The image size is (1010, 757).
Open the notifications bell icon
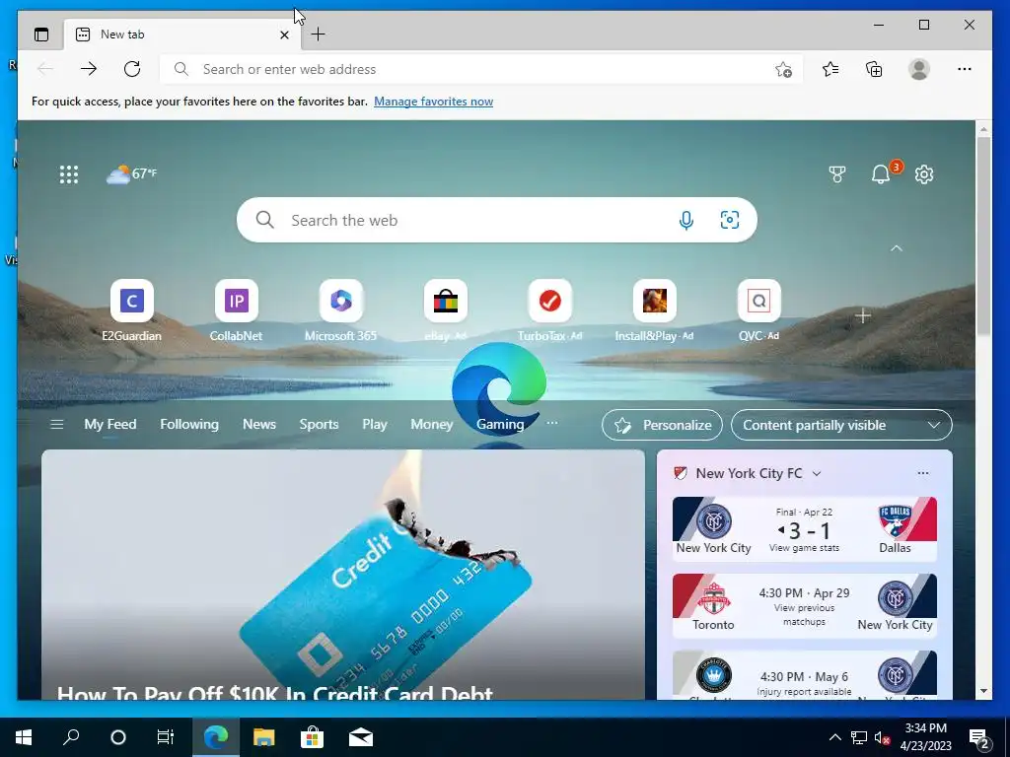click(x=881, y=173)
